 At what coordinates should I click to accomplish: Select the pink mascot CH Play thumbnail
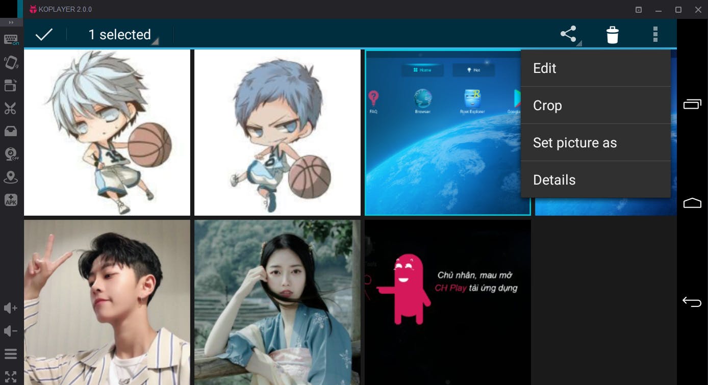[448, 302]
